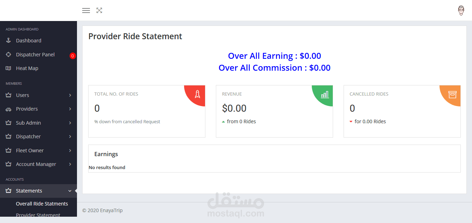Viewport: 472px width, 223px height.
Task: Click the crosshair icon beside Dispatcher Panel
Action: click(9, 55)
